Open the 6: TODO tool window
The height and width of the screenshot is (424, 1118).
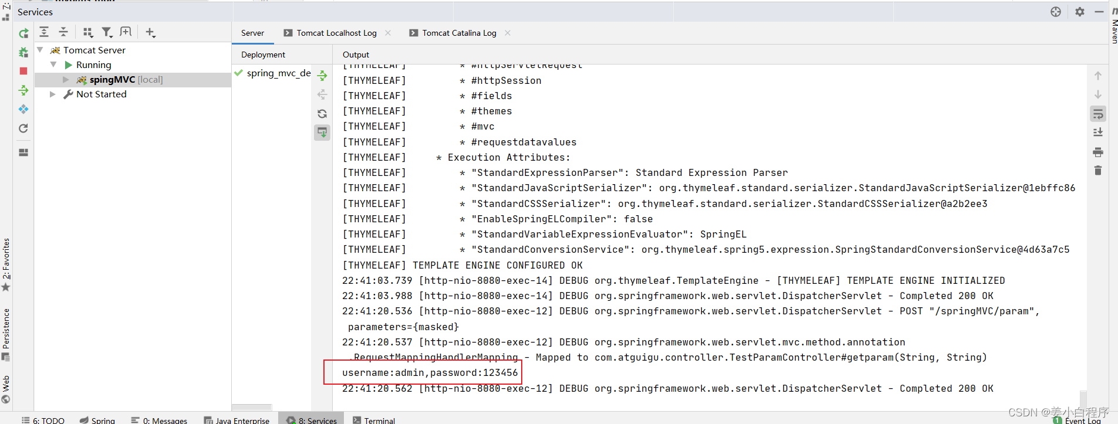(43, 420)
